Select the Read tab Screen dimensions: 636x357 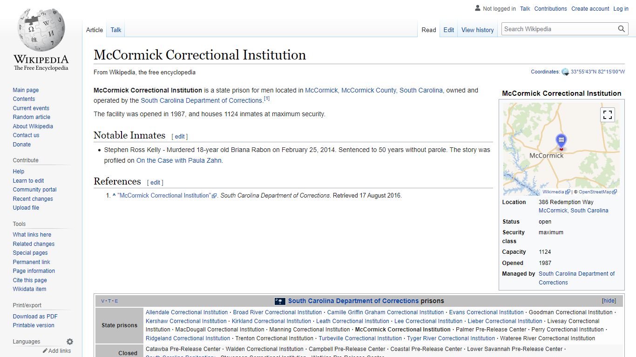(x=429, y=30)
